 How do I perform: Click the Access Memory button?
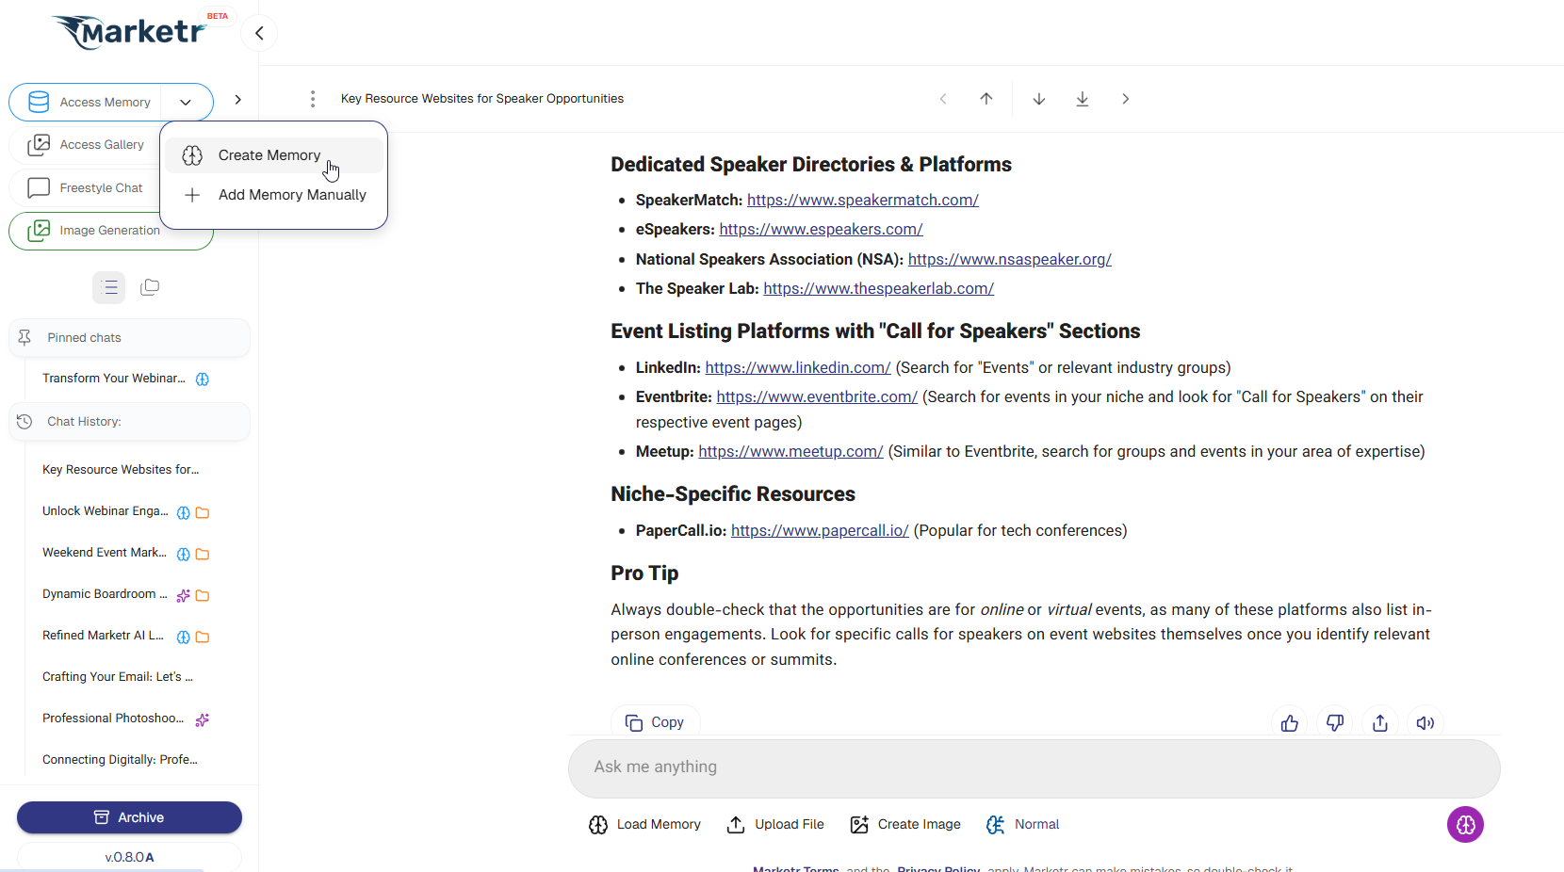click(x=90, y=102)
